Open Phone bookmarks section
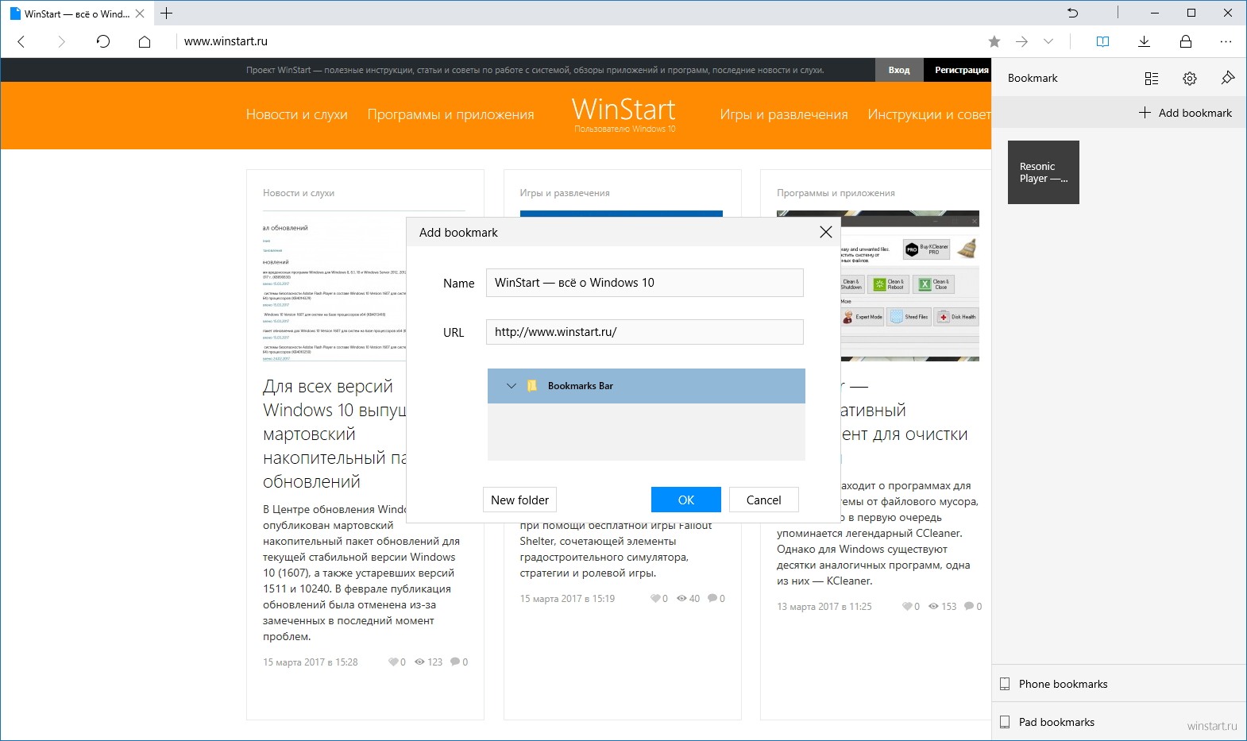This screenshot has height=741, width=1247. [x=1119, y=684]
